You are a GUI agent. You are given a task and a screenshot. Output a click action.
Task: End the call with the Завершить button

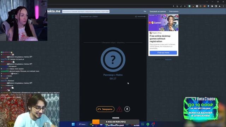click(x=105, y=109)
